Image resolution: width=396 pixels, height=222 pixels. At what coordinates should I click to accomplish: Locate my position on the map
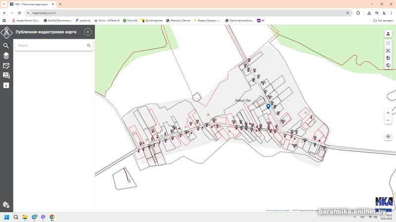[388, 137]
